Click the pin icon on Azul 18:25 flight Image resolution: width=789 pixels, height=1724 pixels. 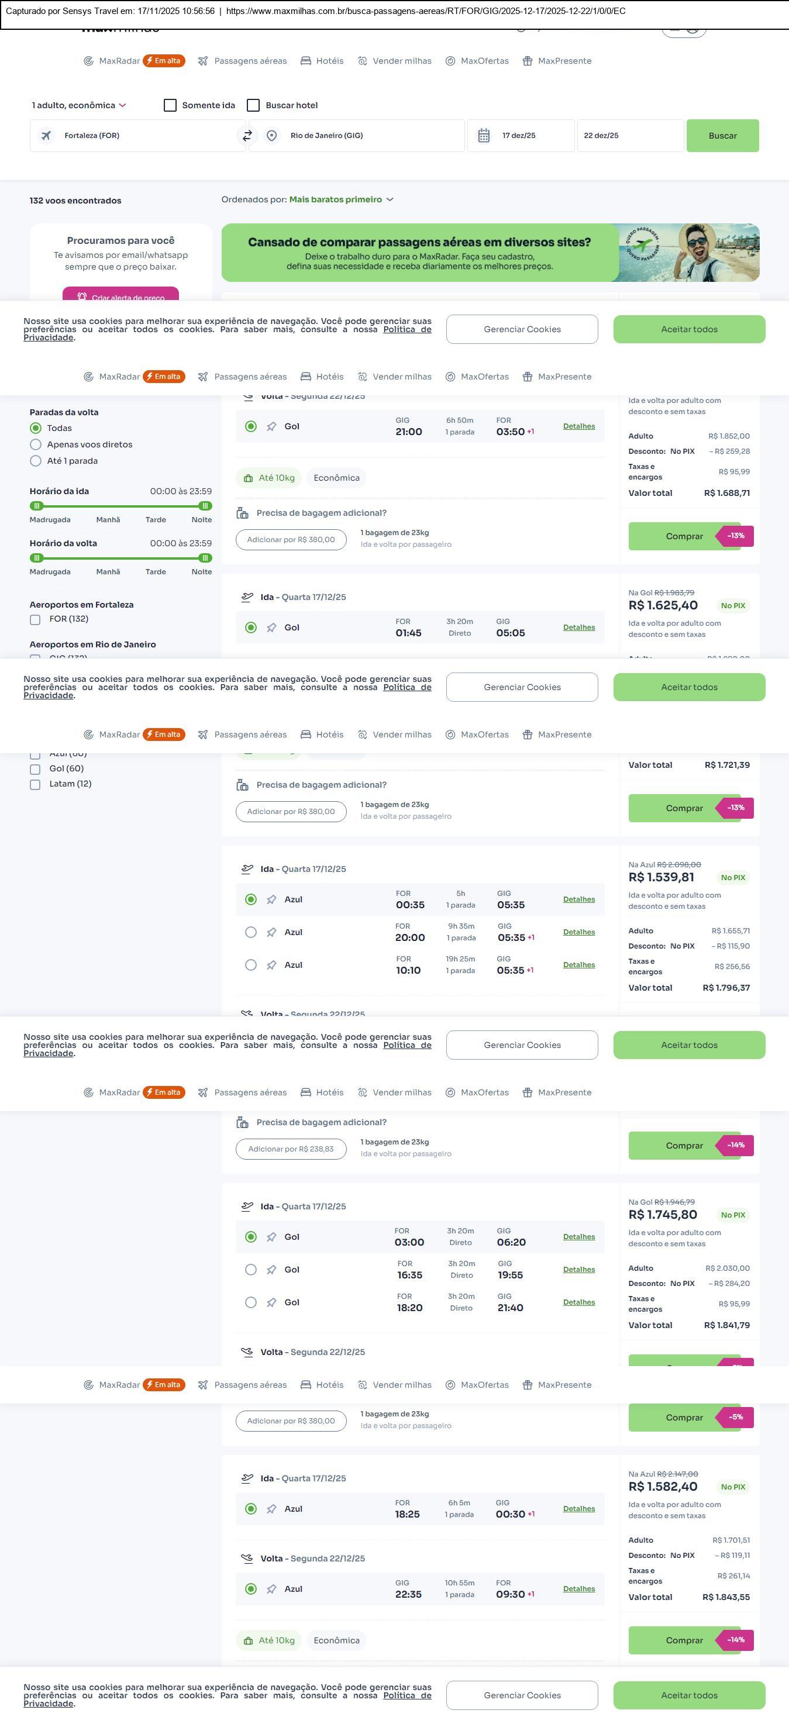click(x=272, y=1509)
